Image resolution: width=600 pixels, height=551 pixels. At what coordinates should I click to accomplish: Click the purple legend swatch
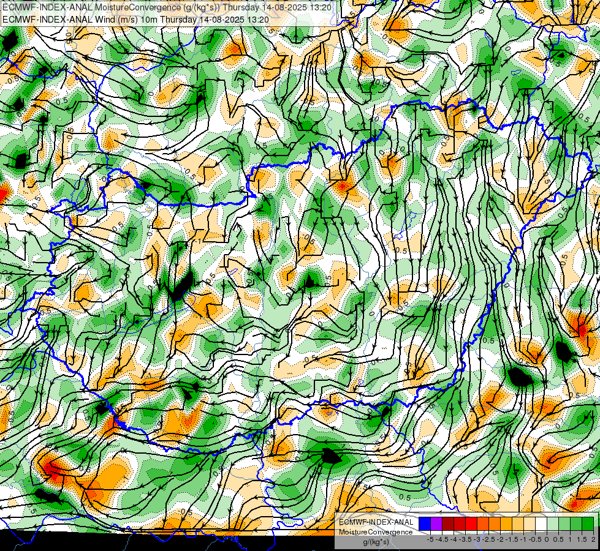(x=436, y=523)
